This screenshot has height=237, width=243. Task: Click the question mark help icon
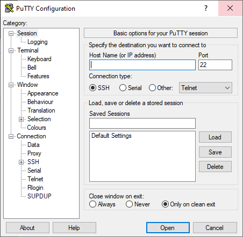pos(206,8)
